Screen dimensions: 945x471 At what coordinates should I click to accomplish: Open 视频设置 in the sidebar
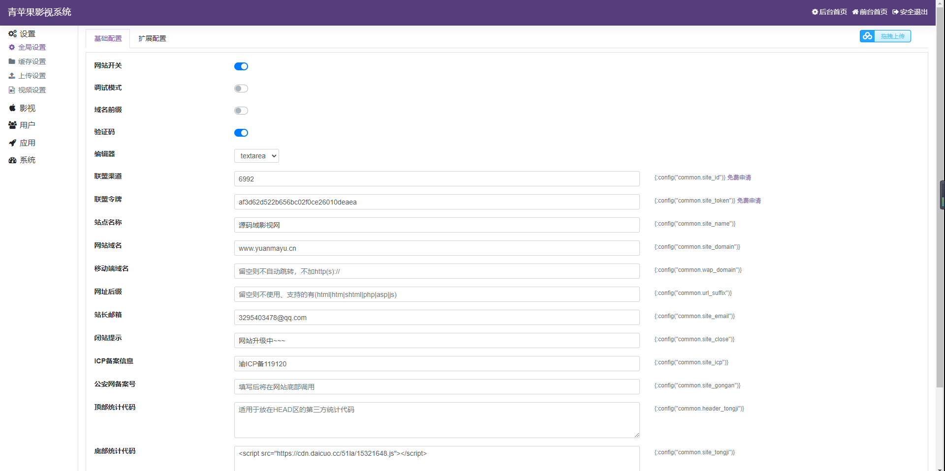pyautogui.click(x=32, y=90)
